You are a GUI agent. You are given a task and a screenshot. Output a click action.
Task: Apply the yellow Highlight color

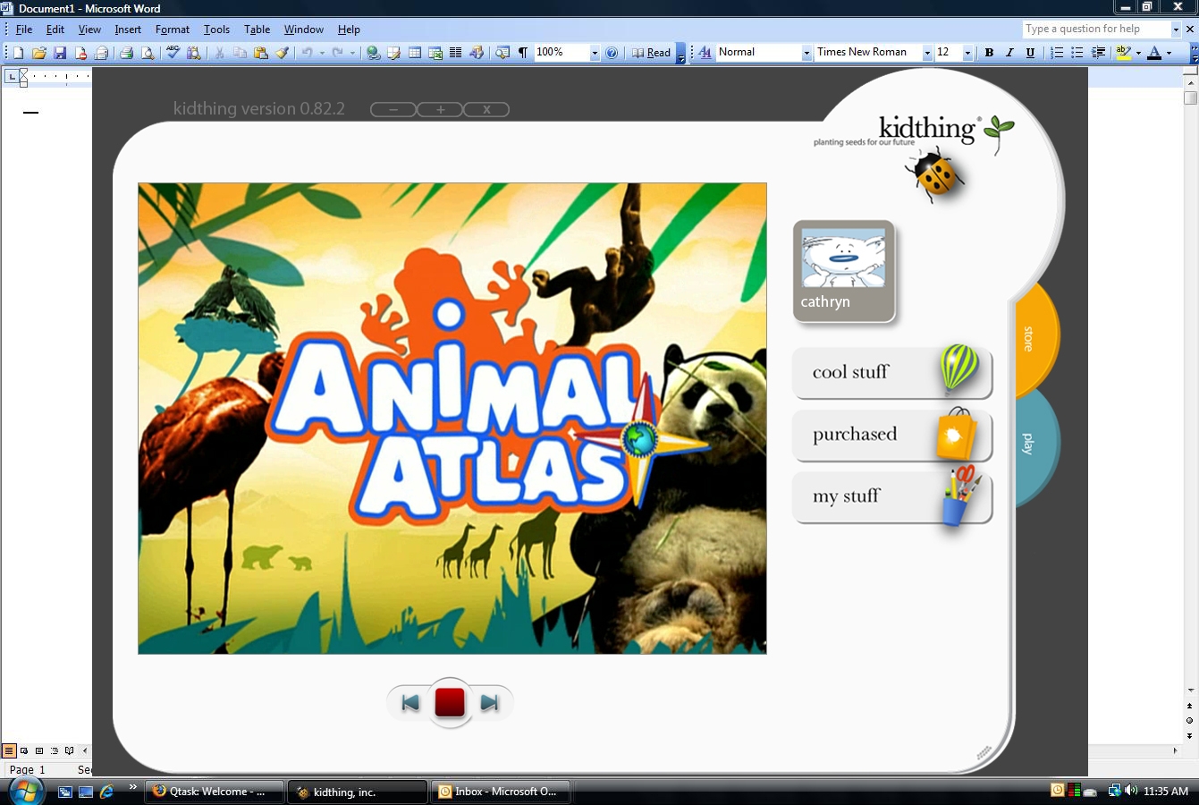(1124, 53)
